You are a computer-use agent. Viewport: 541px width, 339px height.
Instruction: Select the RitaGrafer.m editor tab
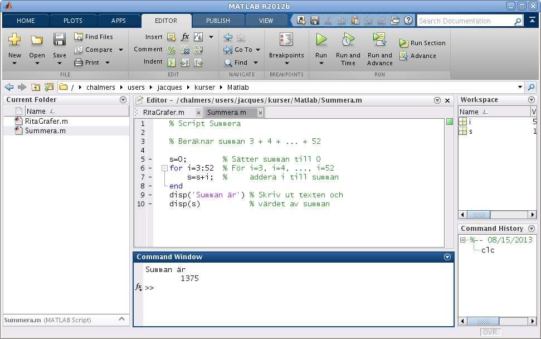(164, 113)
